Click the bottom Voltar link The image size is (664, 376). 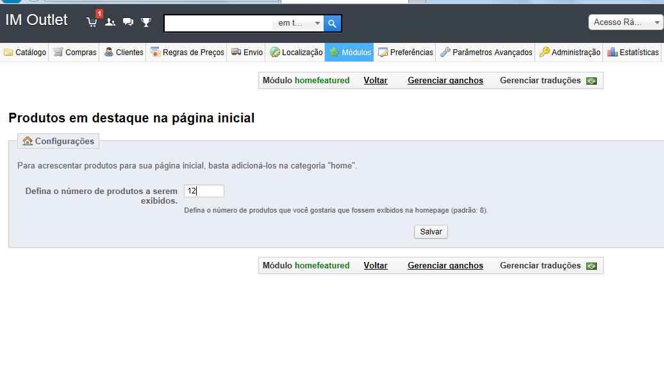[x=376, y=265]
